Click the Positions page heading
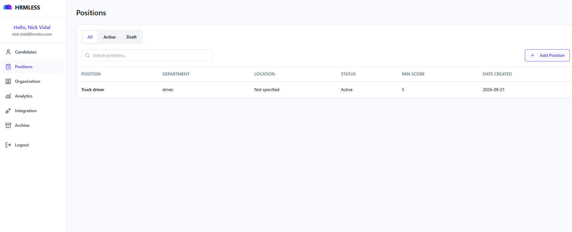Screen dimensions: 572x232 (x=91, y=13)
